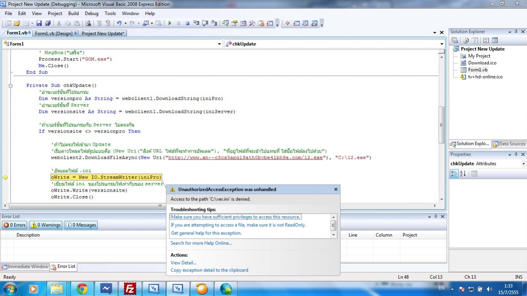Click View Code icon in Solution Explorer
This screenshot has height=296, width=527.
click(x=486, y=40)
